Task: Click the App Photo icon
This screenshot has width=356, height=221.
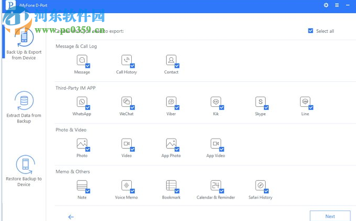Action: [171, 143]
